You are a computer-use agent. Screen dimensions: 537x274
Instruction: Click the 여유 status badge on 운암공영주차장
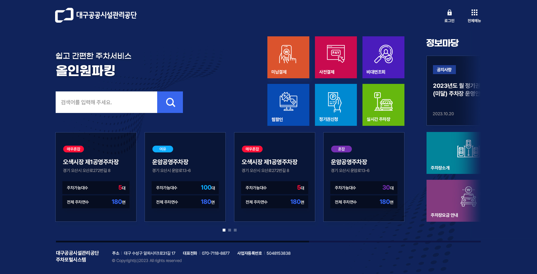click(162, 149)
